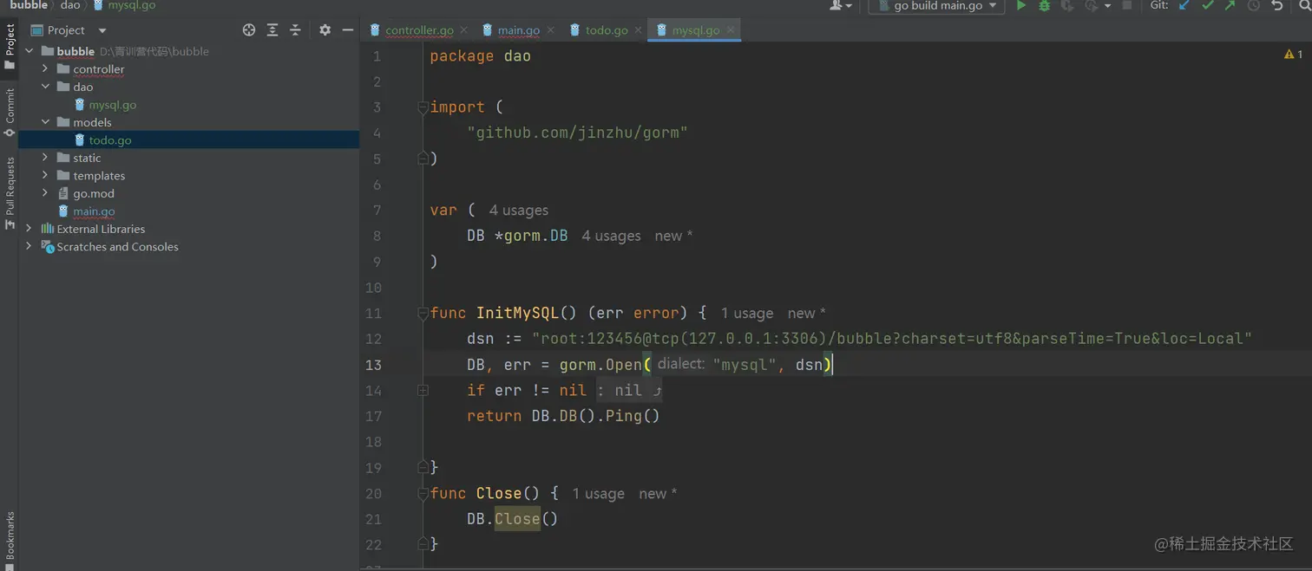Switch to the controller.go tab
Screen dimensions: 1312x571
(x=419, y=30)
